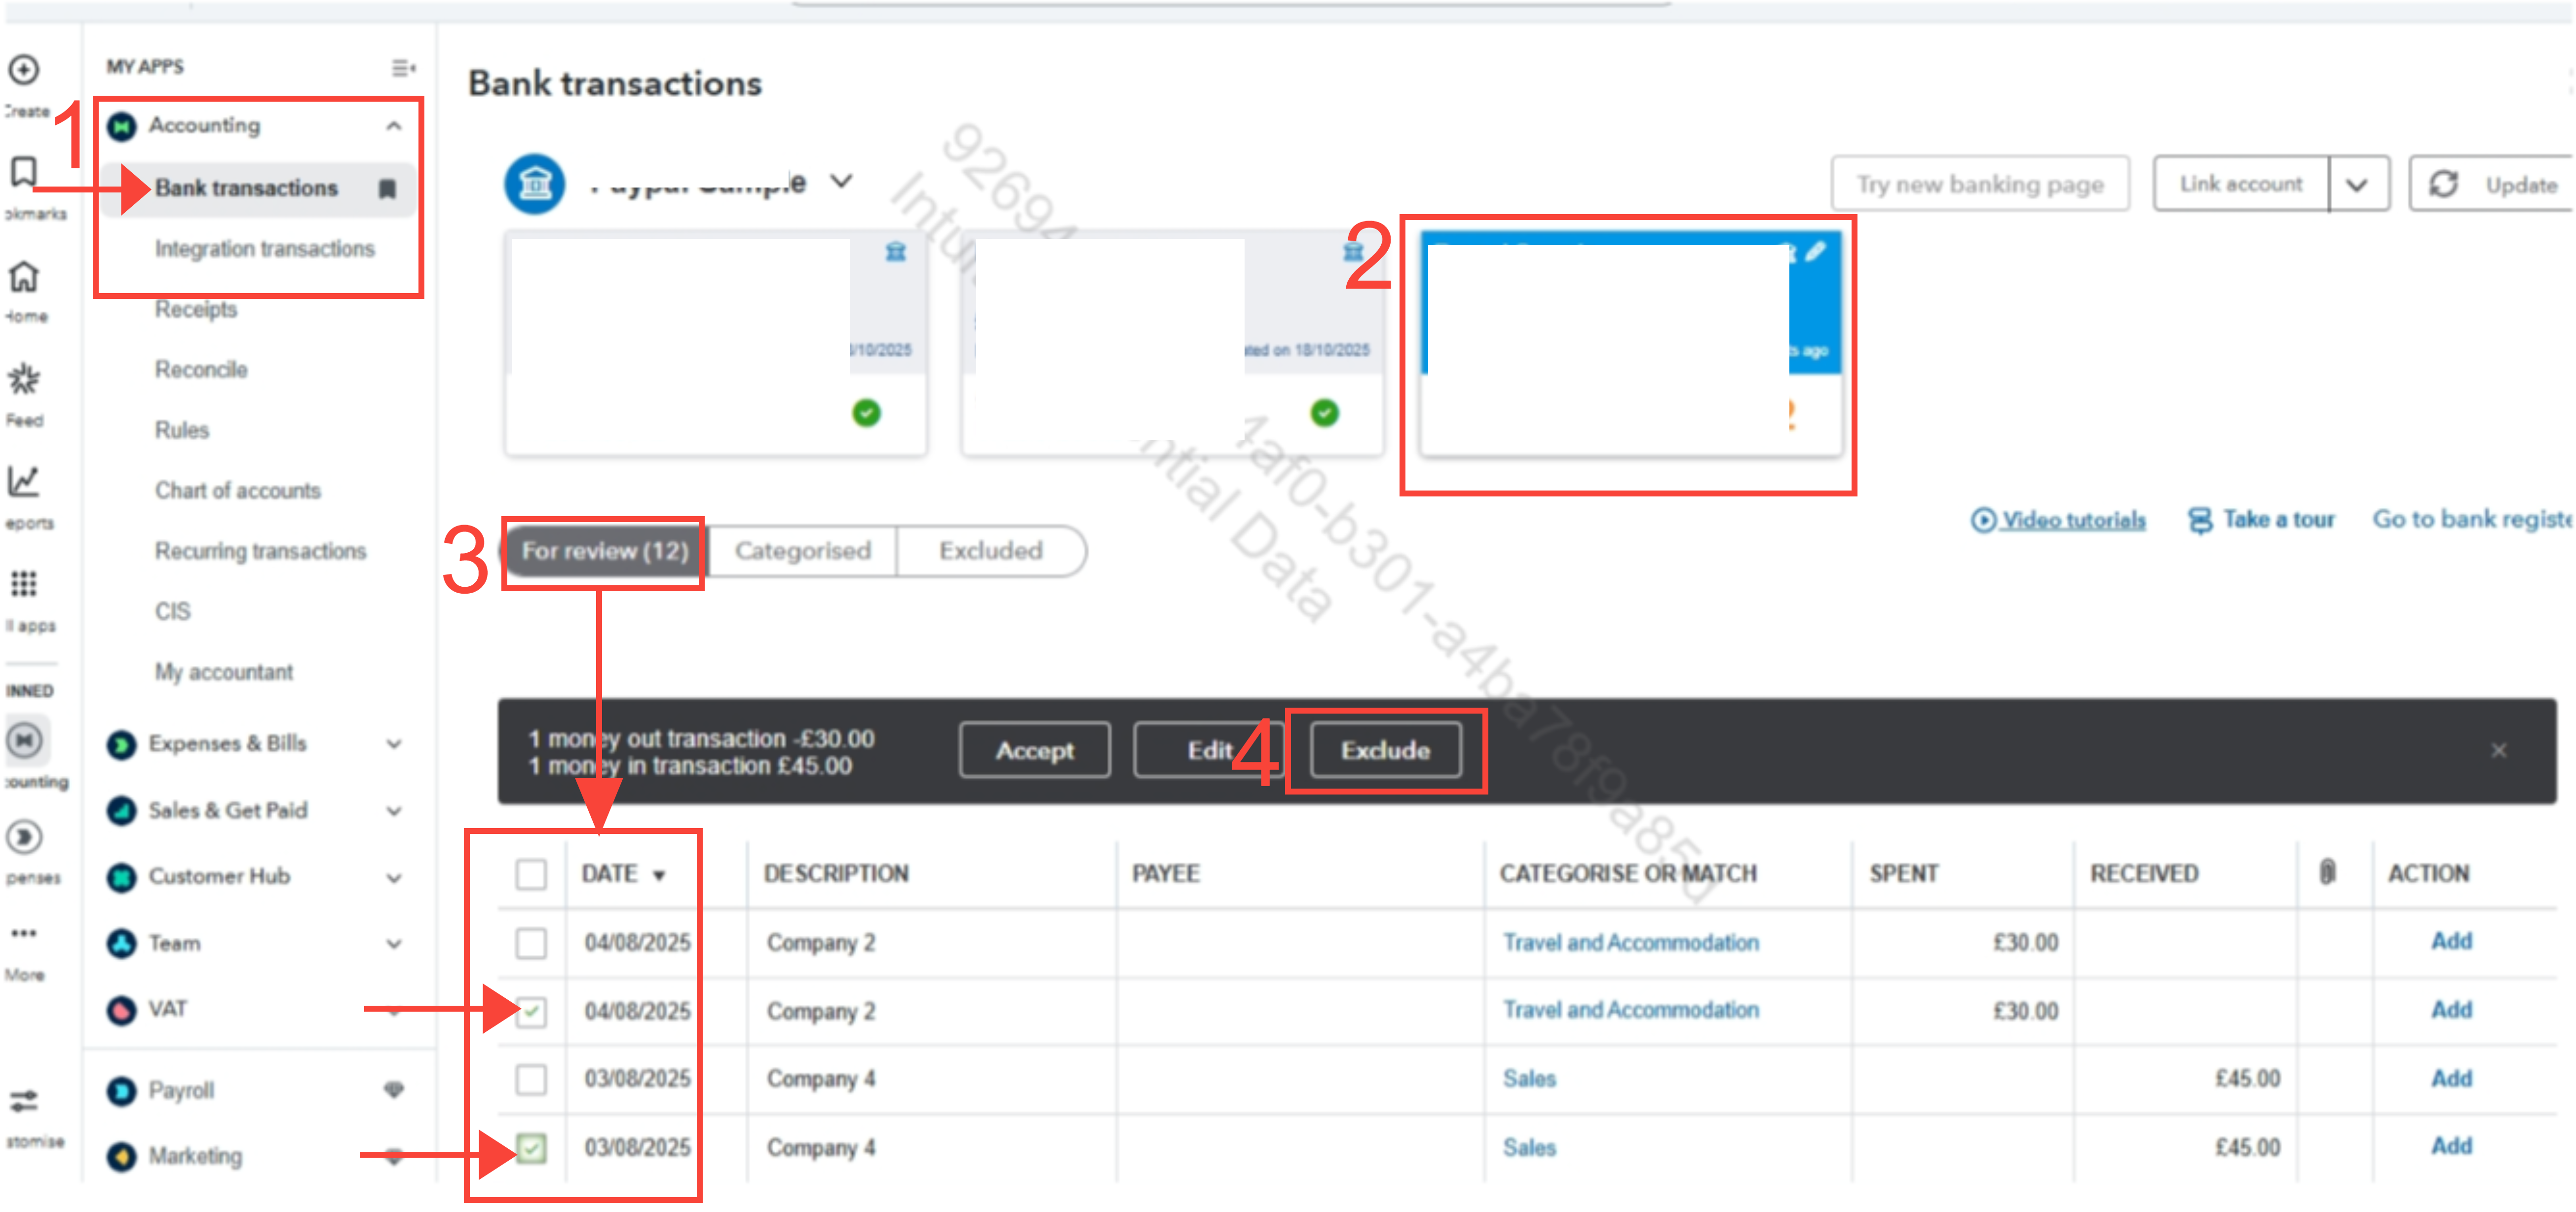Collapse the Accounting section chevron

394,126
